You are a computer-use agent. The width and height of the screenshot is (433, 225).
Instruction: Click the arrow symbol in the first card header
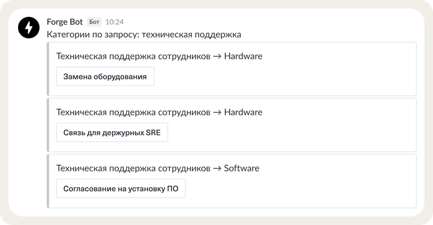[216, 56]
